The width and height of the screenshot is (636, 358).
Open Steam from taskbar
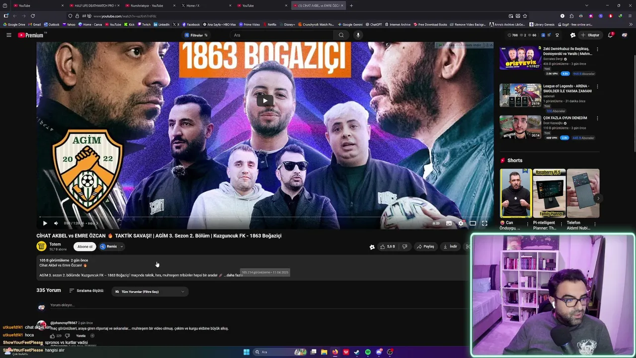[x=357, y=352]
